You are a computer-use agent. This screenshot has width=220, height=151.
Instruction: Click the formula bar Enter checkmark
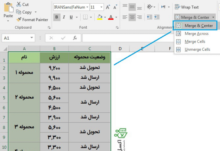[63, 38]
